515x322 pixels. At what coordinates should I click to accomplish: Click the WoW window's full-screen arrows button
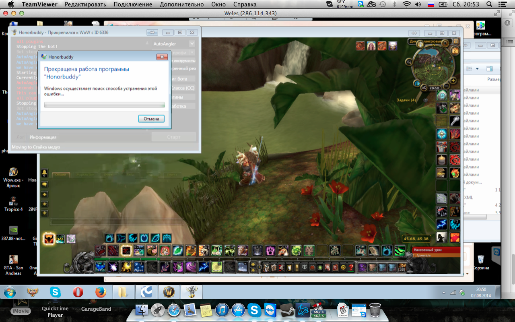click(x=414, y=33)
